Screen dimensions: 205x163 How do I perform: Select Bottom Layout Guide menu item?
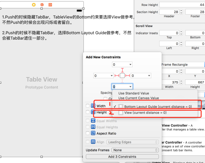click(155, 106)
